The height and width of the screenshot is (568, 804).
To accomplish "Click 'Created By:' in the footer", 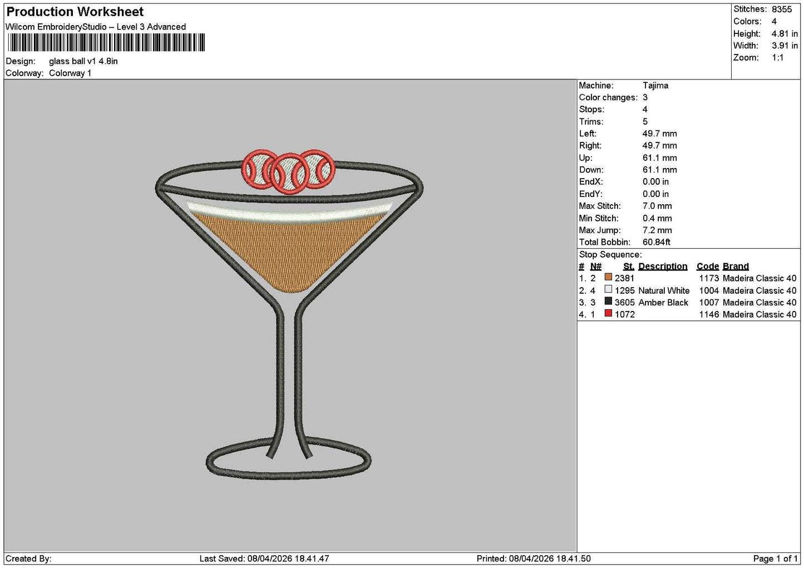I will [28, 559].
